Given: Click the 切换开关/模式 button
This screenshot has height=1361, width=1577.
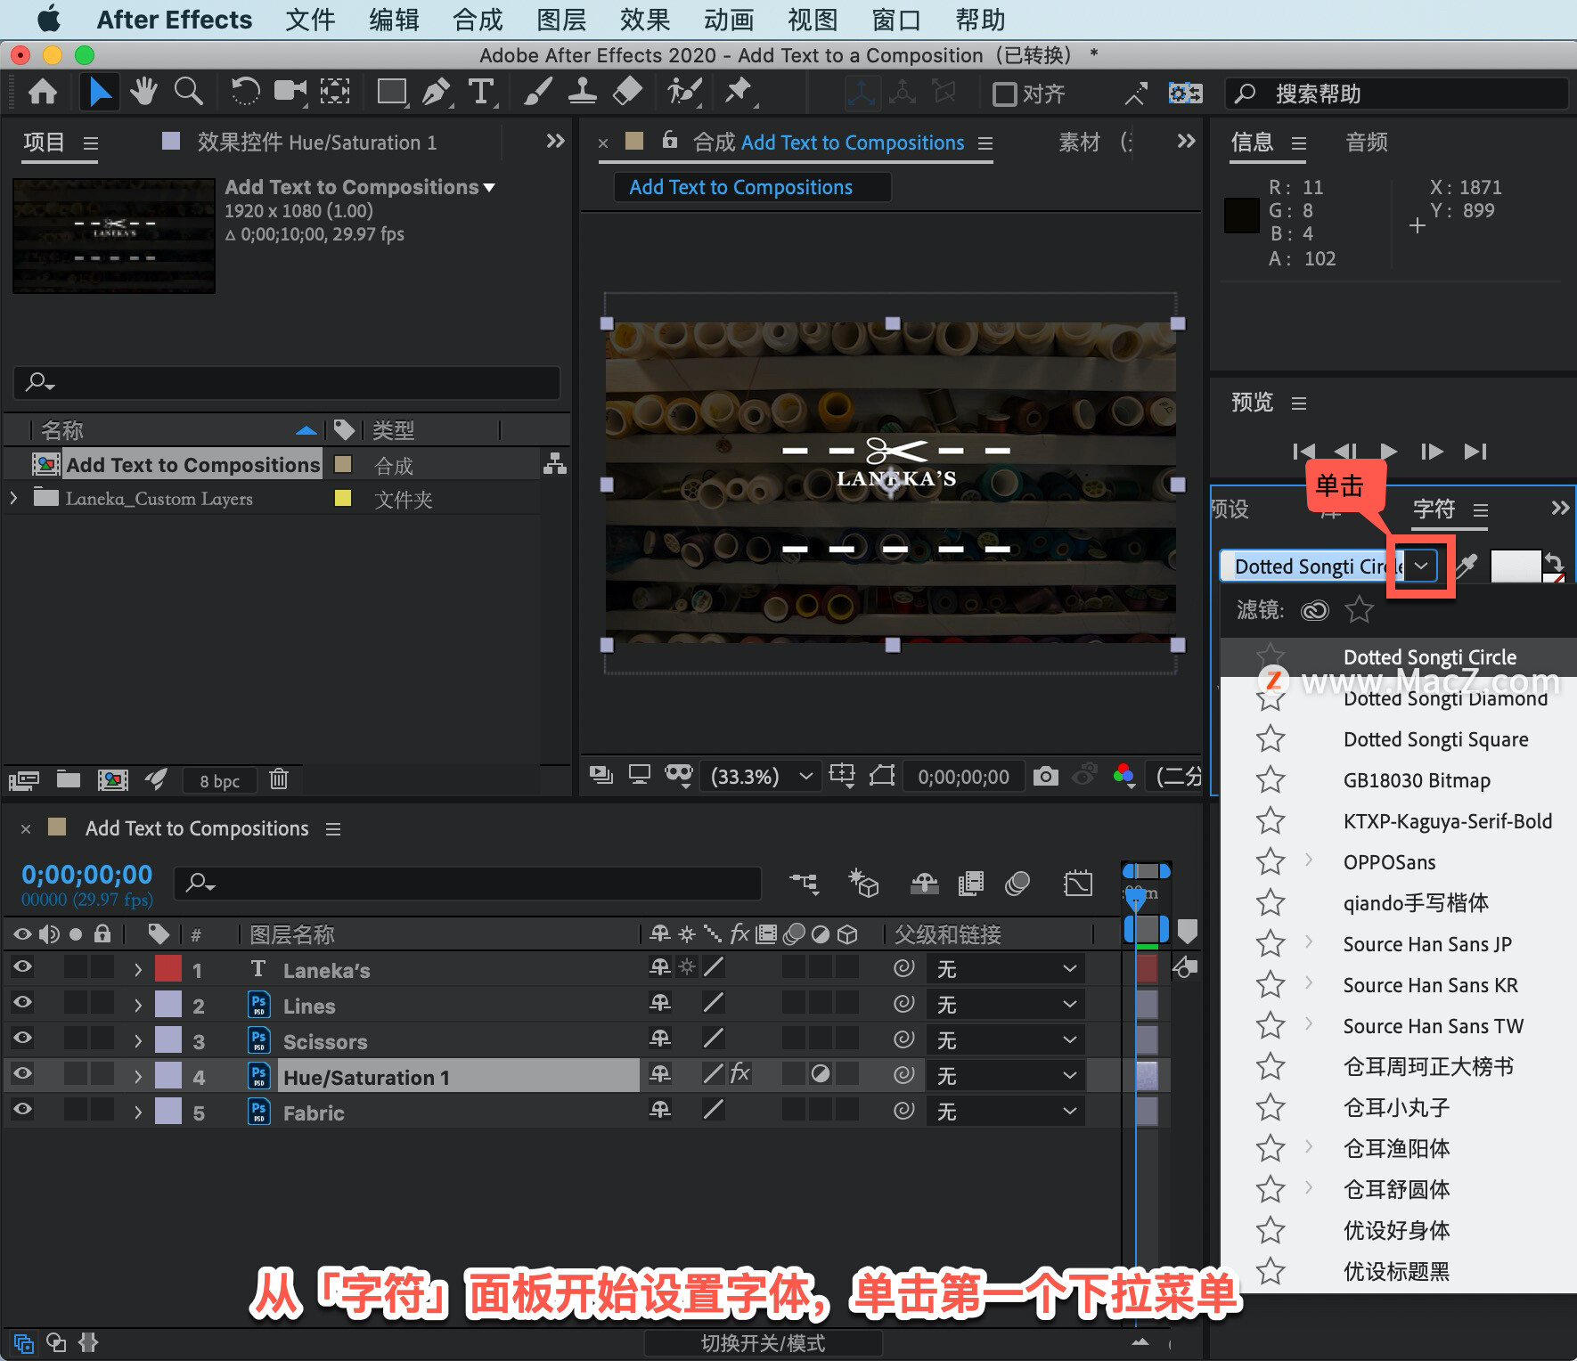Looking at the screenshot, I should (763, 1343).
